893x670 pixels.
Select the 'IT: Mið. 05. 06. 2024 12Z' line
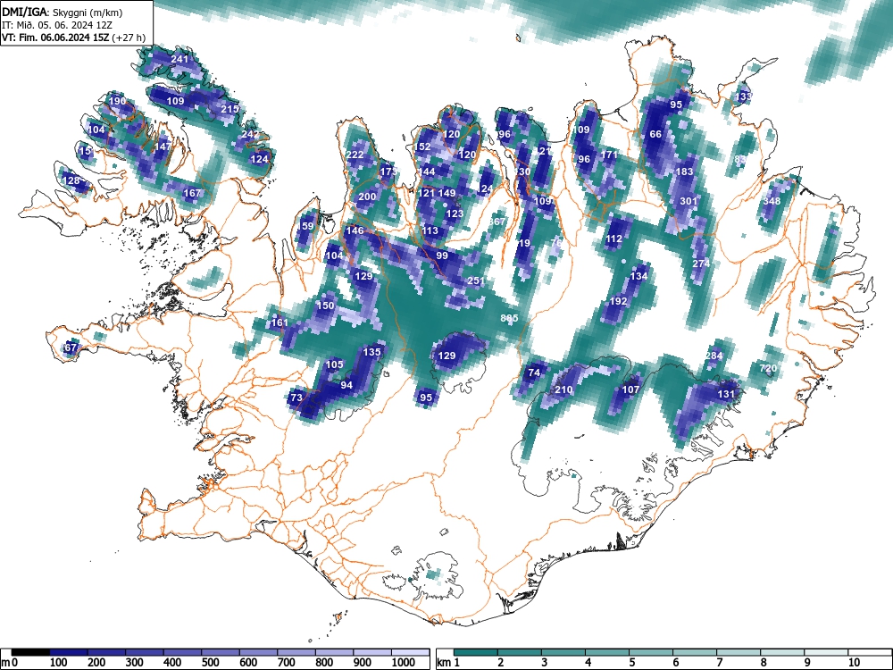(57, 25)
